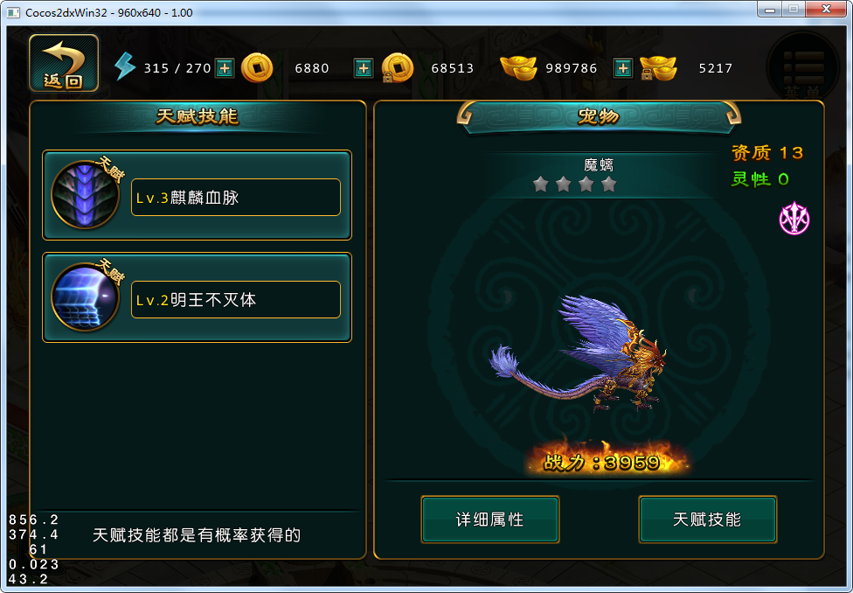Screen dimensions: 853x593
Task: Click the gold ingot icon beside 989786
Action: click(518, 68)
